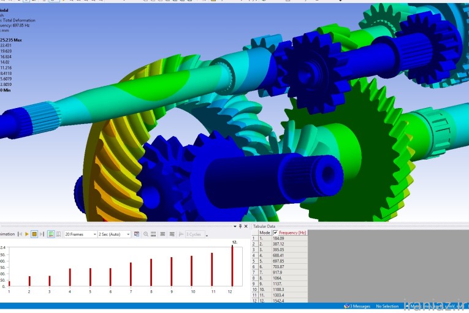The height and width of the screenshot is (313, 469).
Task: Click bar 7 in the frequency graph
Action: pos(131,274)
